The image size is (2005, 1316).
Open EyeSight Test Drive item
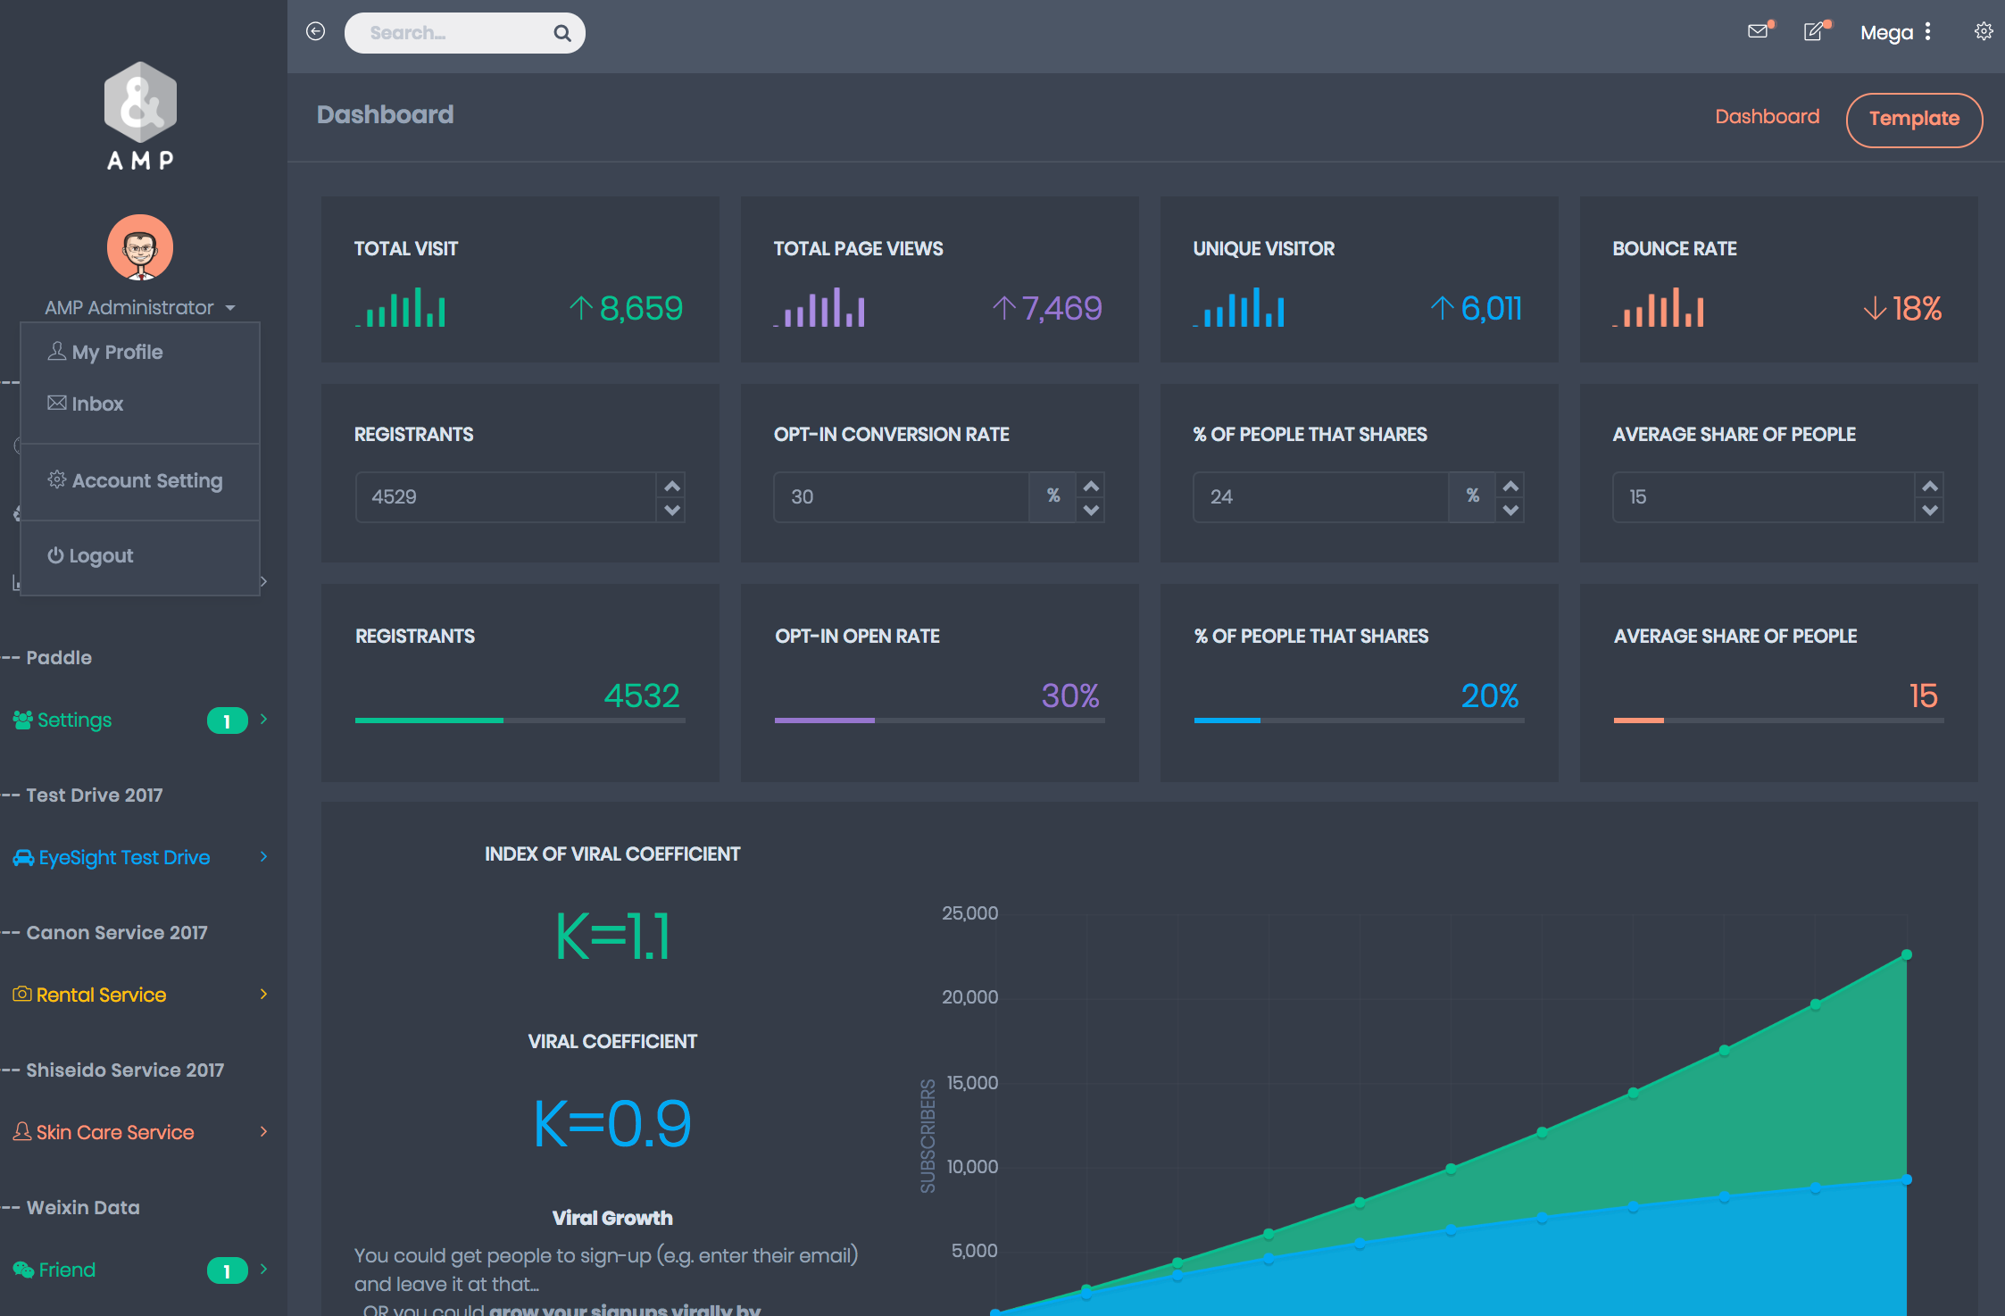coord(124,857)
